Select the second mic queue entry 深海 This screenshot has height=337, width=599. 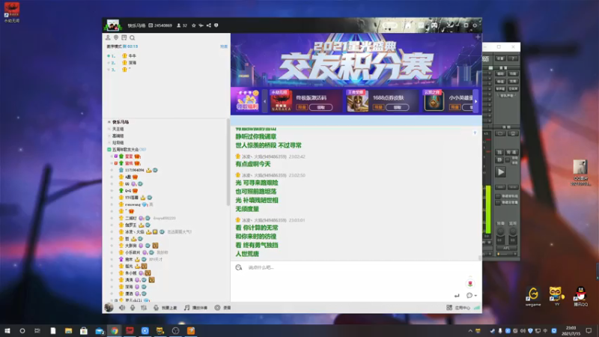click(133, 63)
